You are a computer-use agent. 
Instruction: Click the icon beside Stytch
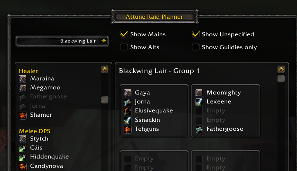pos(23,139)
